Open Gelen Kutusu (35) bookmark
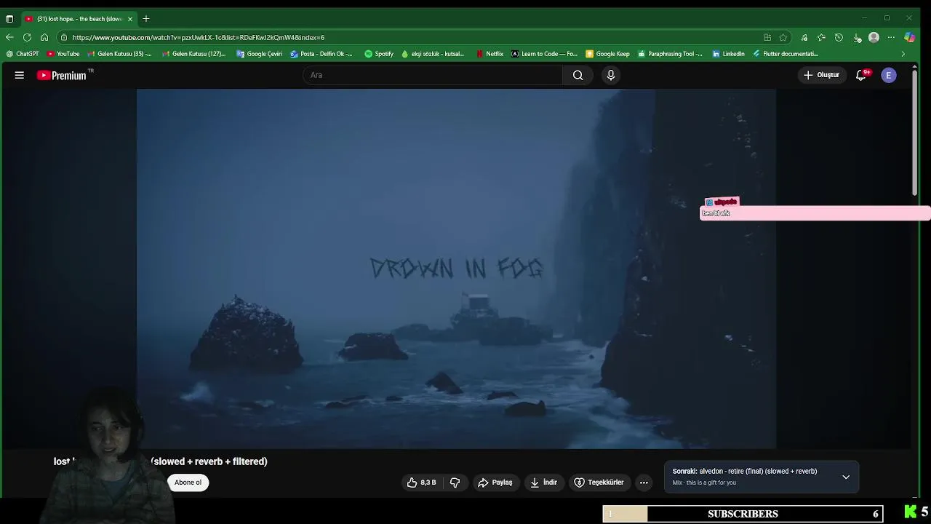 [119, 54]
